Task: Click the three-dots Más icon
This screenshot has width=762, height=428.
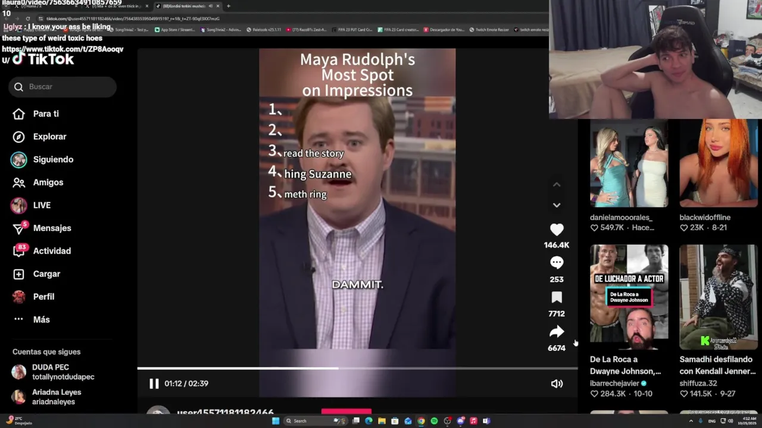Action: click(18, 319)
